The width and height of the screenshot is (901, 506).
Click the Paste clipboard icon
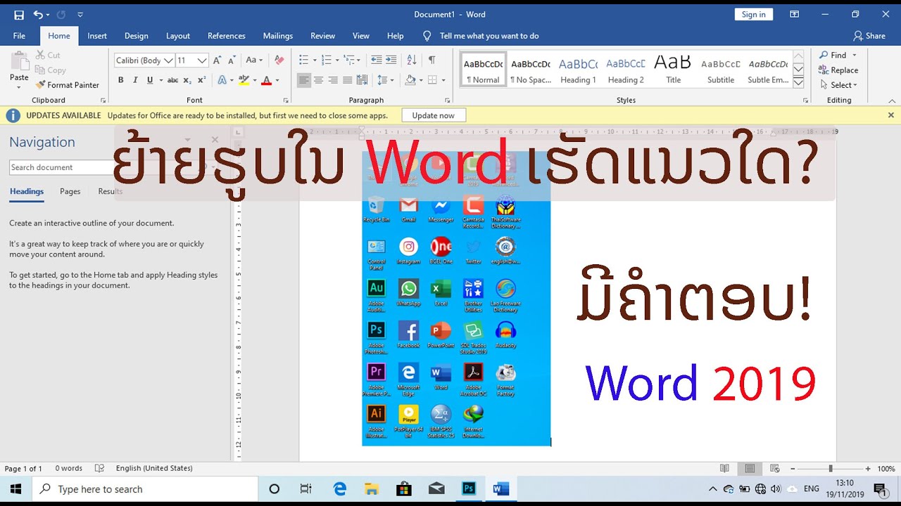(x=19, y=62)
